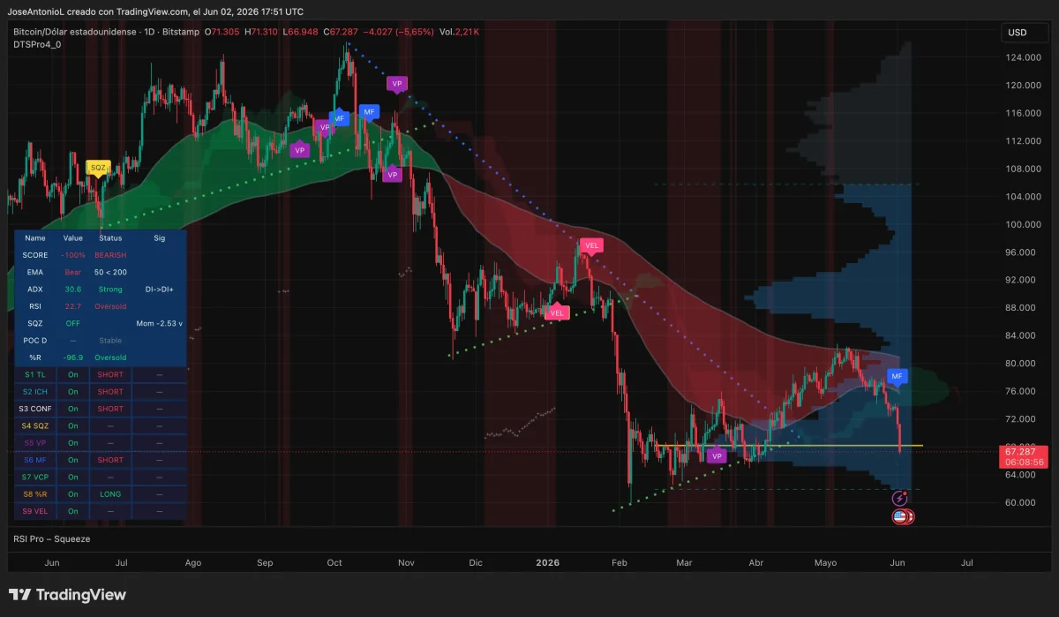1059x617 pixels.
Task: Select the RSI Pro – Squeeze pane label
Action: 51,538
